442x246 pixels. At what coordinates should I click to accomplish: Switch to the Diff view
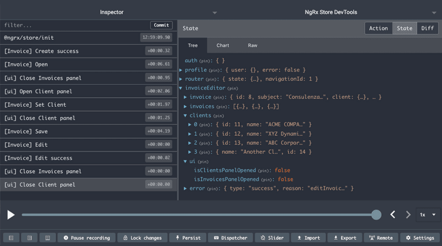[x=427, y=28]
